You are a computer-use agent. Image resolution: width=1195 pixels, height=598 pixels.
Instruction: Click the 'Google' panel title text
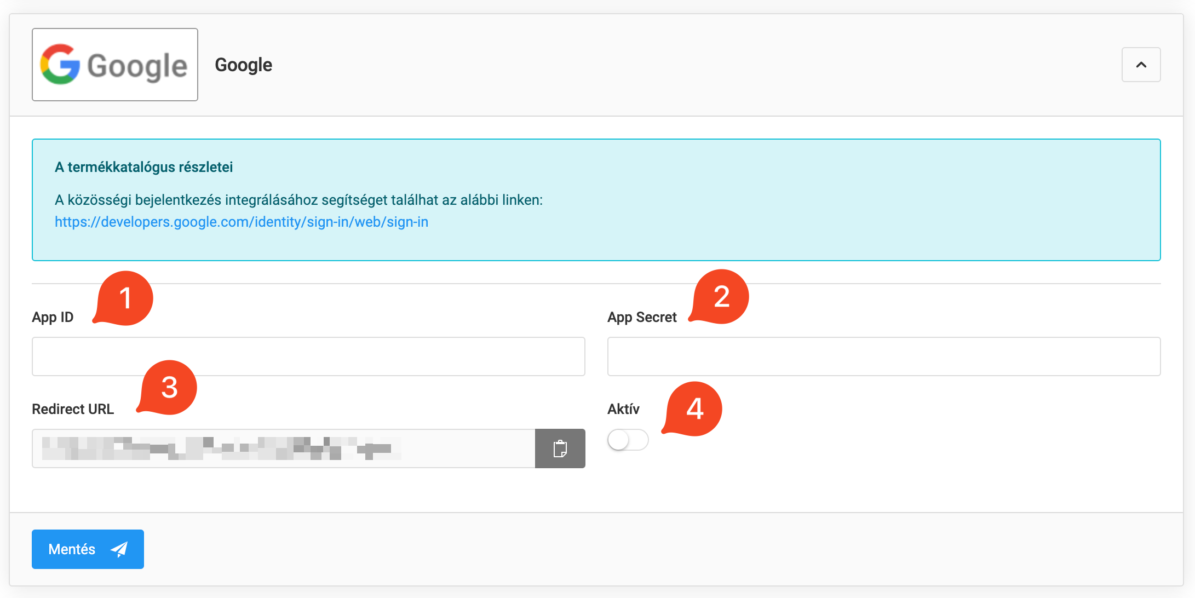pos(243,65)
